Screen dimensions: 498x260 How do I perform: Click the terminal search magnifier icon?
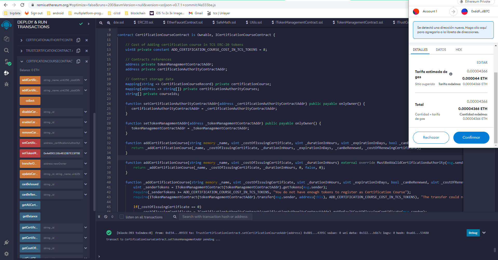pyautogui.click(x=175, y=217)
